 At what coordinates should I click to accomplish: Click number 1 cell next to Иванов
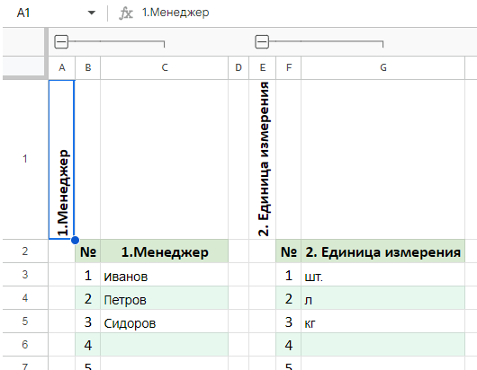tap(88, 275)
